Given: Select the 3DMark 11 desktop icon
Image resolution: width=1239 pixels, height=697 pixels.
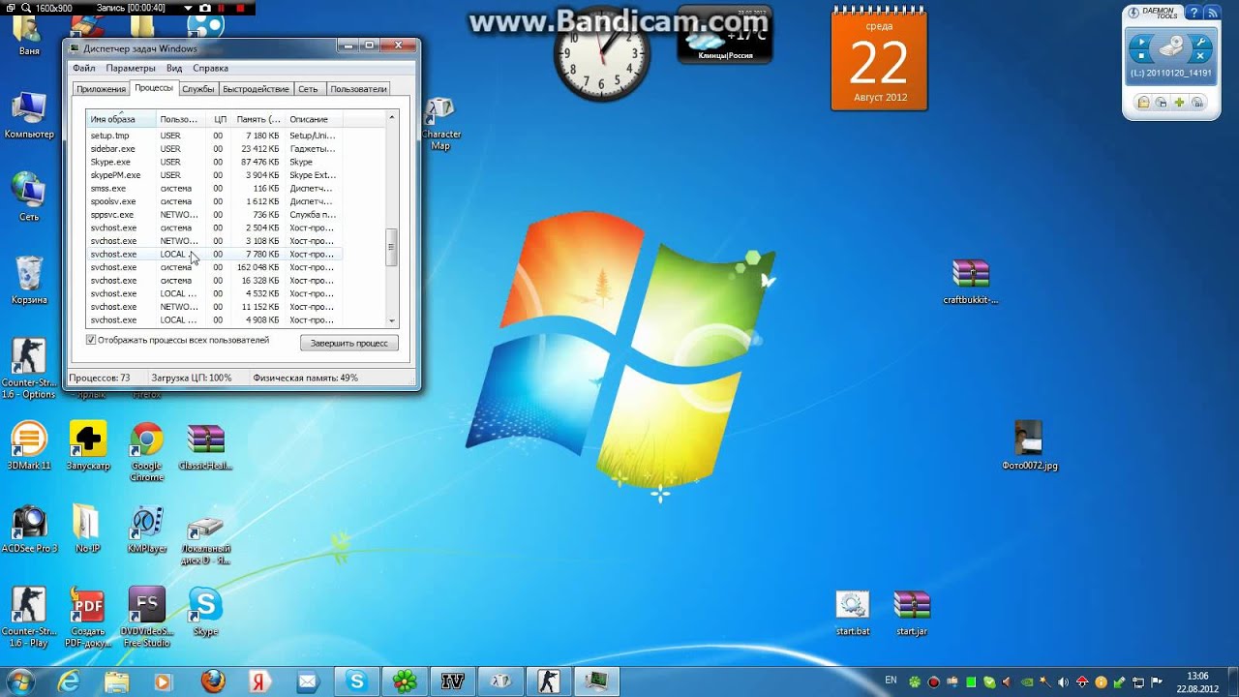Looking at the screenshot, I should pos(29,446).
